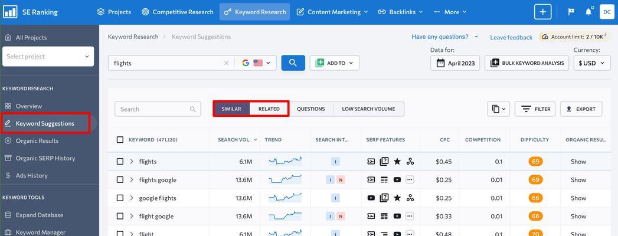
Task: Check the flight google row checkbox
Action: point(120,216)
